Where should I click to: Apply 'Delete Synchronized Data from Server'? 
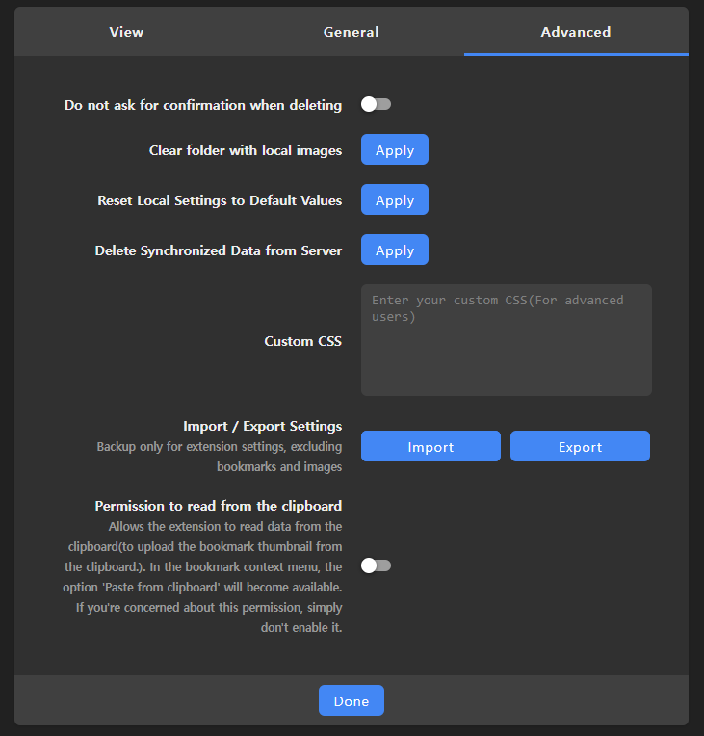(395, 250)
